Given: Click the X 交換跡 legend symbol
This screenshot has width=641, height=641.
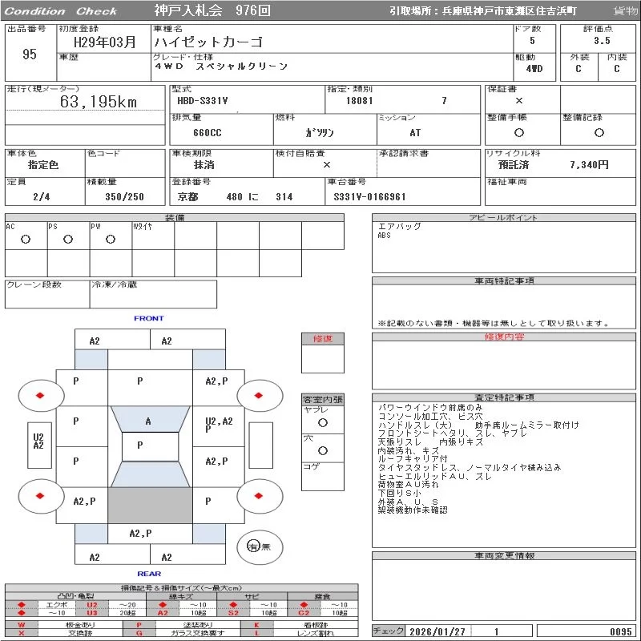Looking at the screenshot, I should (x=22, y=633).
